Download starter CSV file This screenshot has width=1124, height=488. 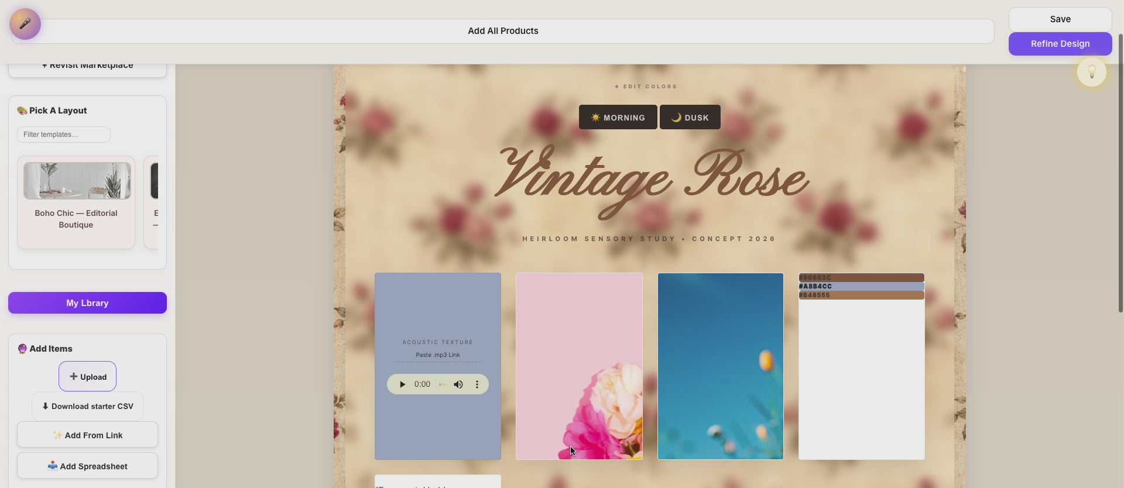87,406
